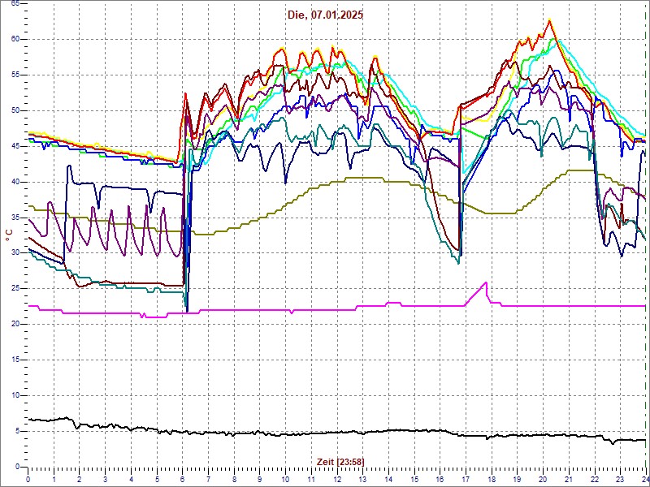Click the '25' label on the temperature axis
The height and width of the screenshot is (487, 650).
15,288
